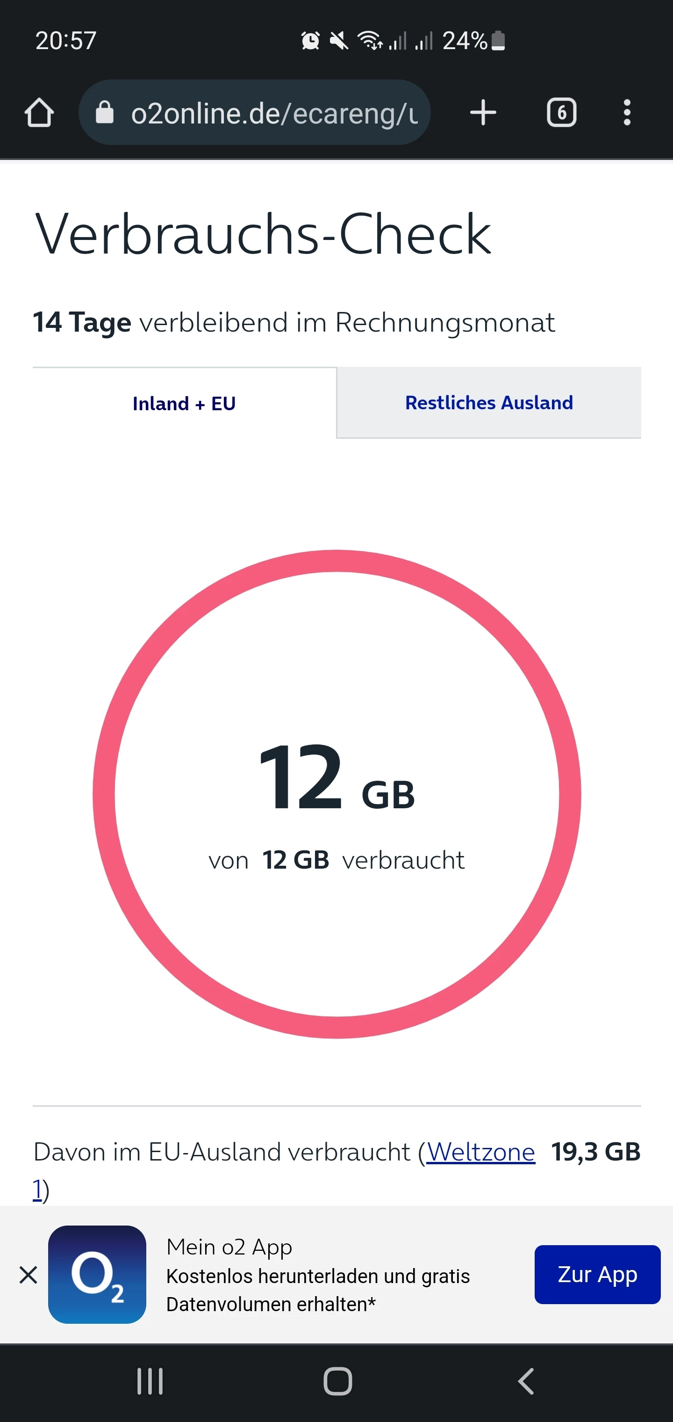The height and width of the screenshot is (1422, 673).
Task: Tap the Zur App button
Action: [x=597, y=1275]
